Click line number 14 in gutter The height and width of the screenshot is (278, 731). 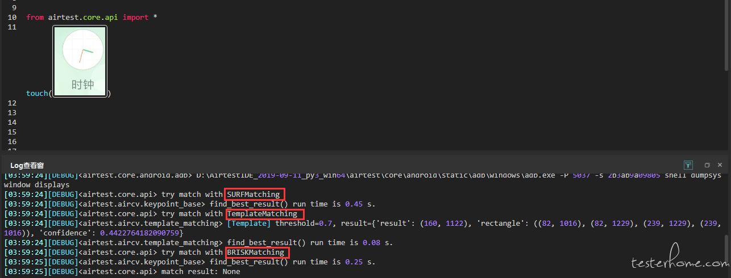tap(13, 122)
